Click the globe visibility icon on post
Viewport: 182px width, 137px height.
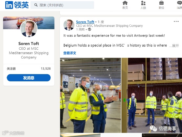(89, 29)
